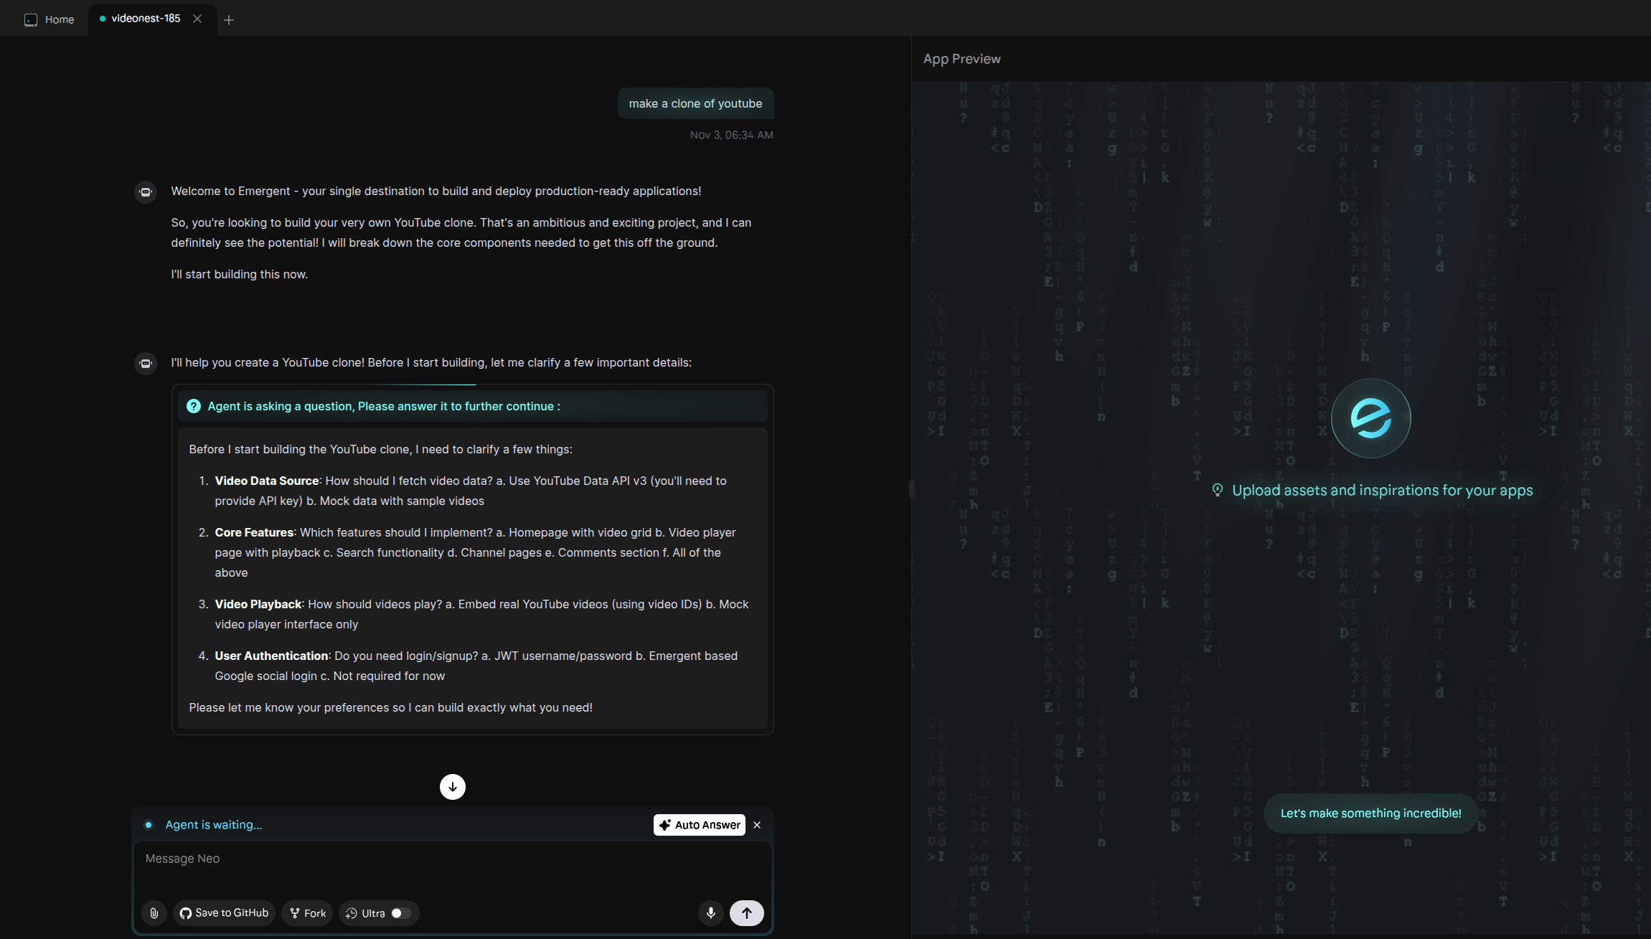Click the make a clone of youtube message bubble

point(695,103)
